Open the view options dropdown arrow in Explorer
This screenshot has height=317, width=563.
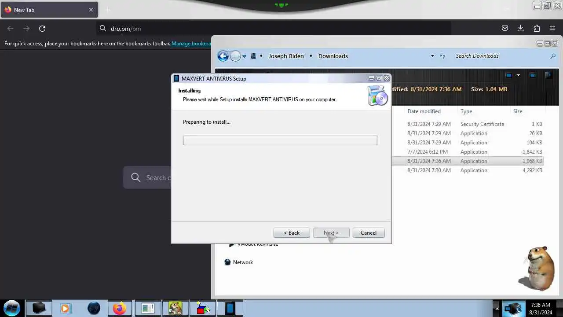(518, 75)
